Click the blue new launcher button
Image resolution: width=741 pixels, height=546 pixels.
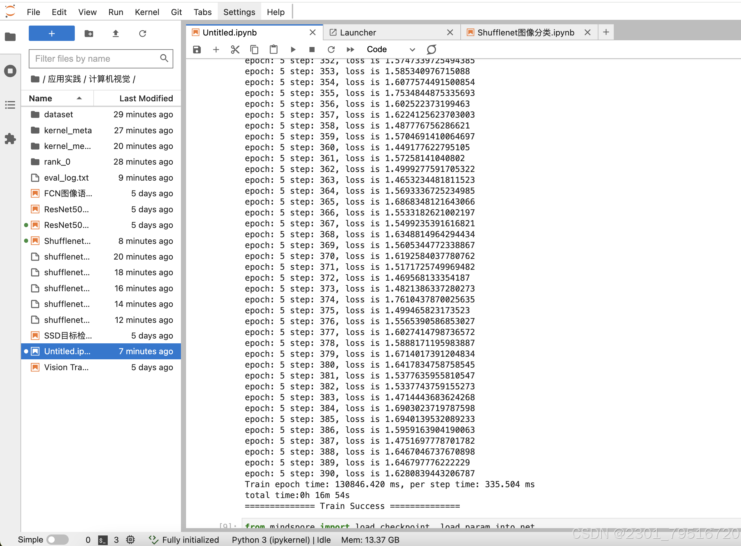(51, 33)
